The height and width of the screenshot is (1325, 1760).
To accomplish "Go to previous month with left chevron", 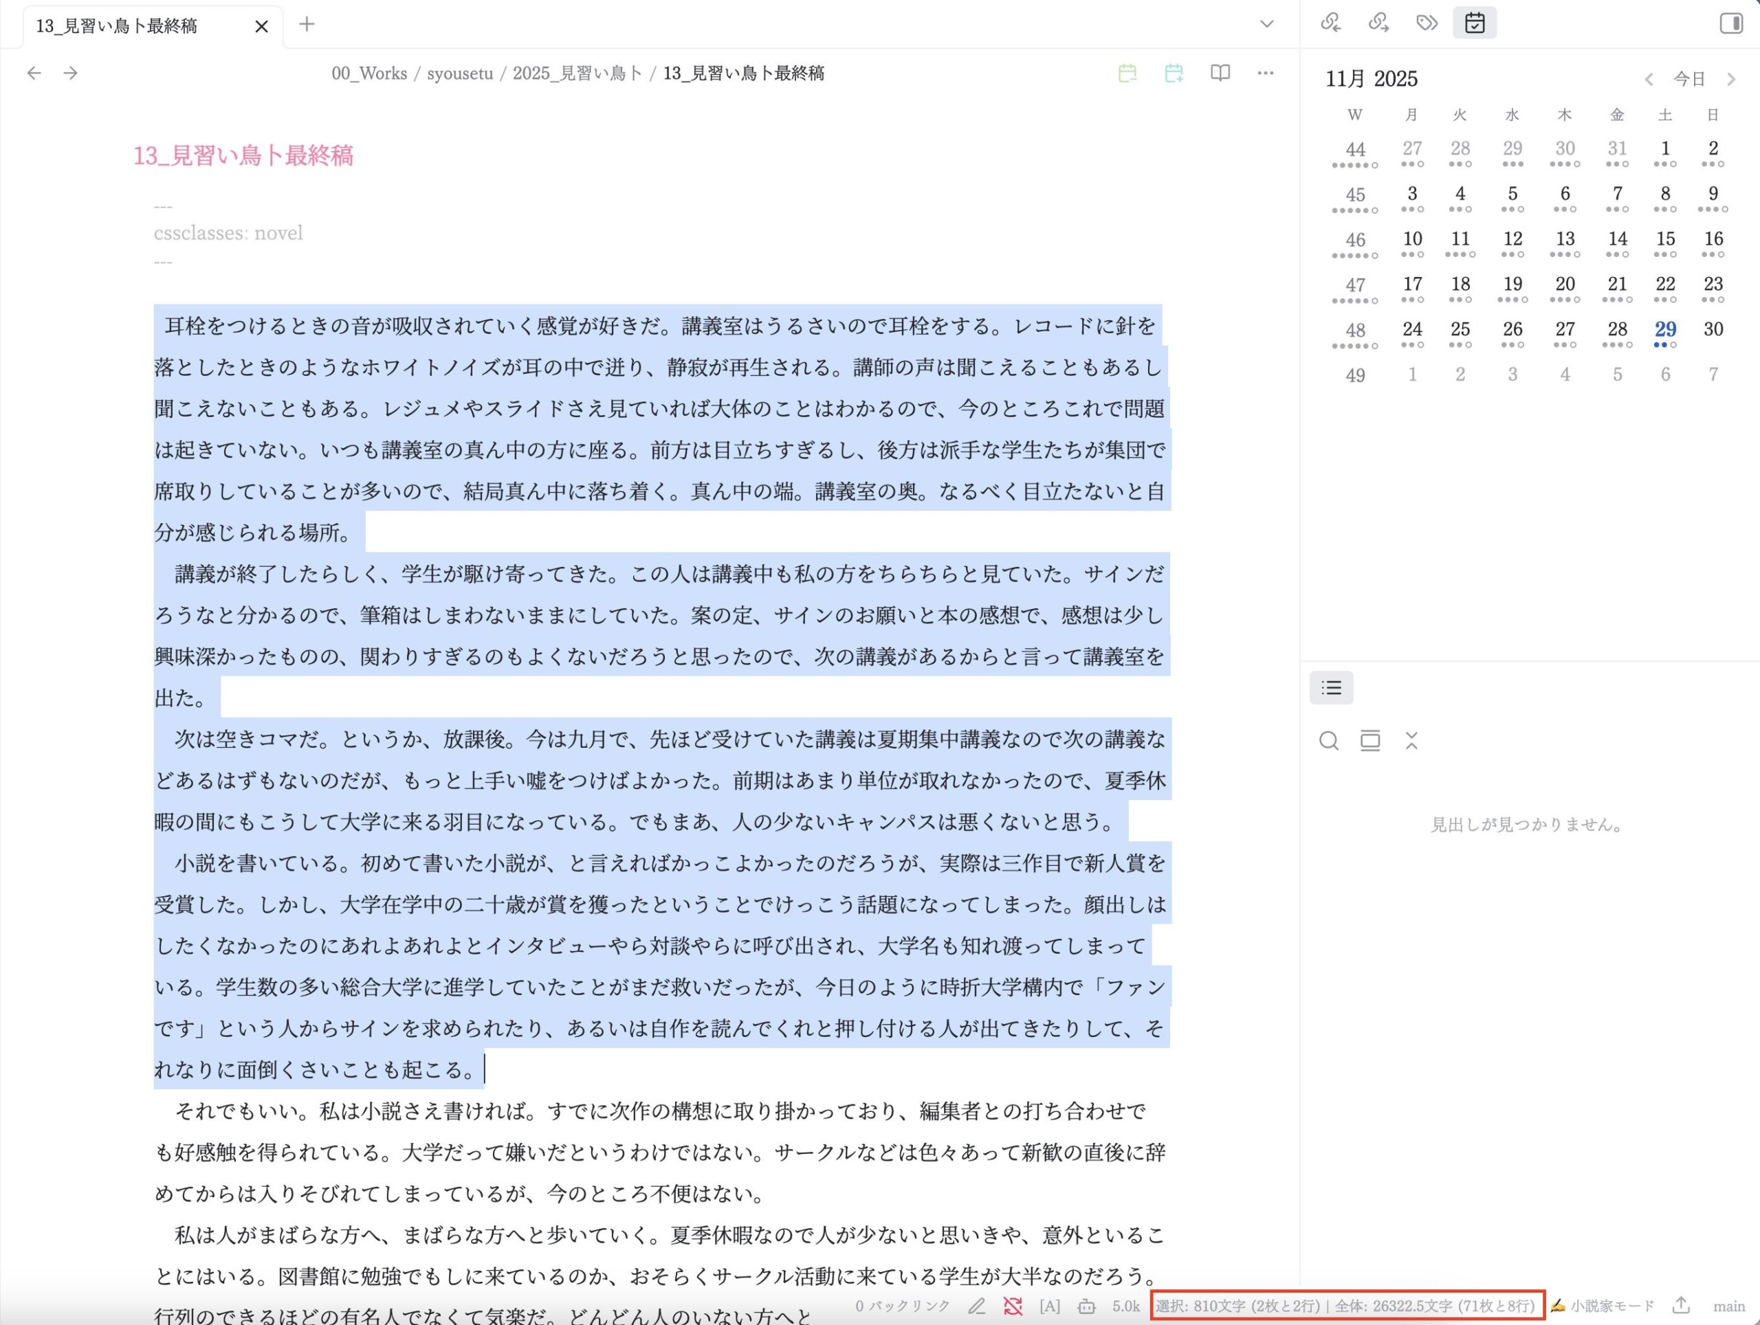I will (x=1648, y=79).
